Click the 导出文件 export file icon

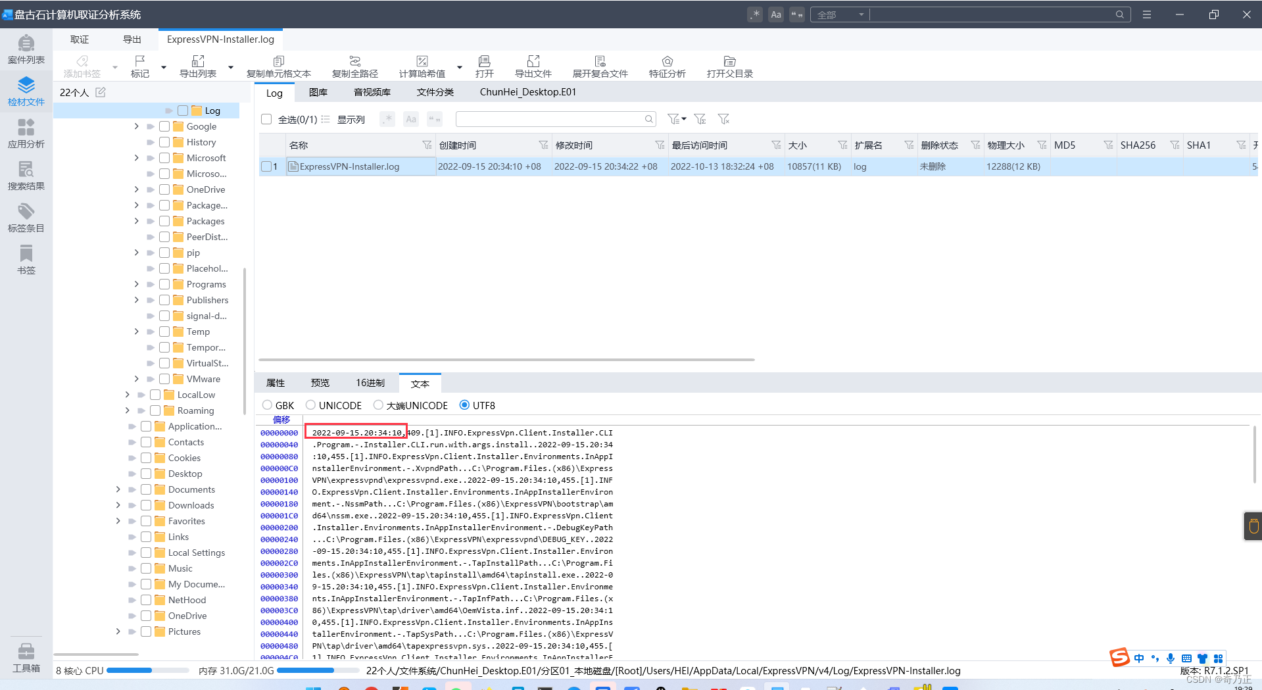tap(533, 66)
